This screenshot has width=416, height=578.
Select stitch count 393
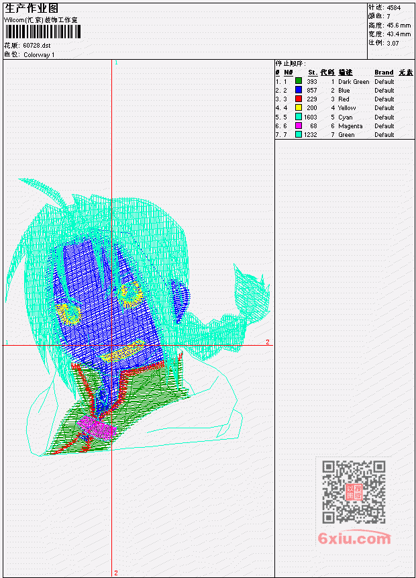click(x=312, y=81)
